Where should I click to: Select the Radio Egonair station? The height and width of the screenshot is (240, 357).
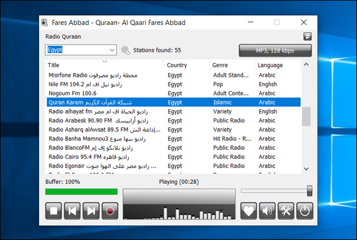pyautogui.click(x=173, y=166)
